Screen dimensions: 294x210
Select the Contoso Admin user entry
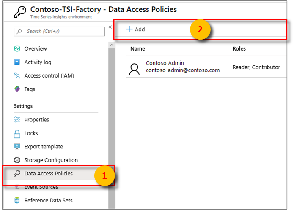tap(182, 67)
